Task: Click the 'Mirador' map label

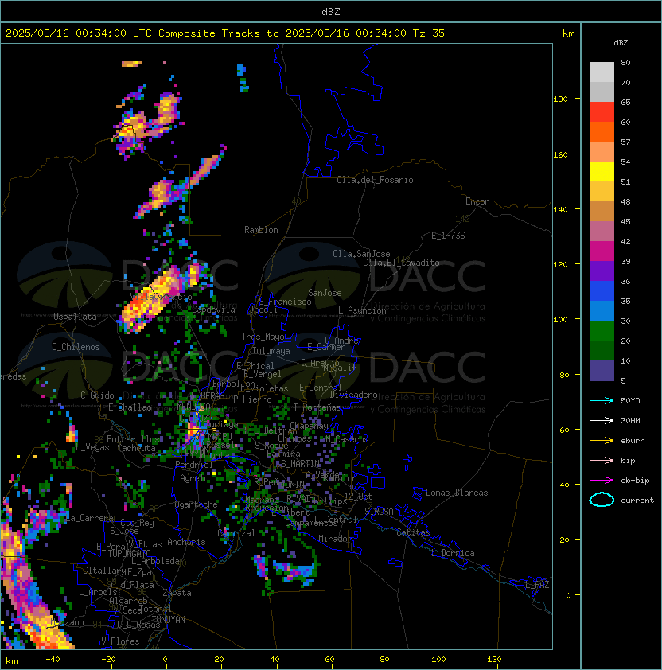Action: point(336,539)
